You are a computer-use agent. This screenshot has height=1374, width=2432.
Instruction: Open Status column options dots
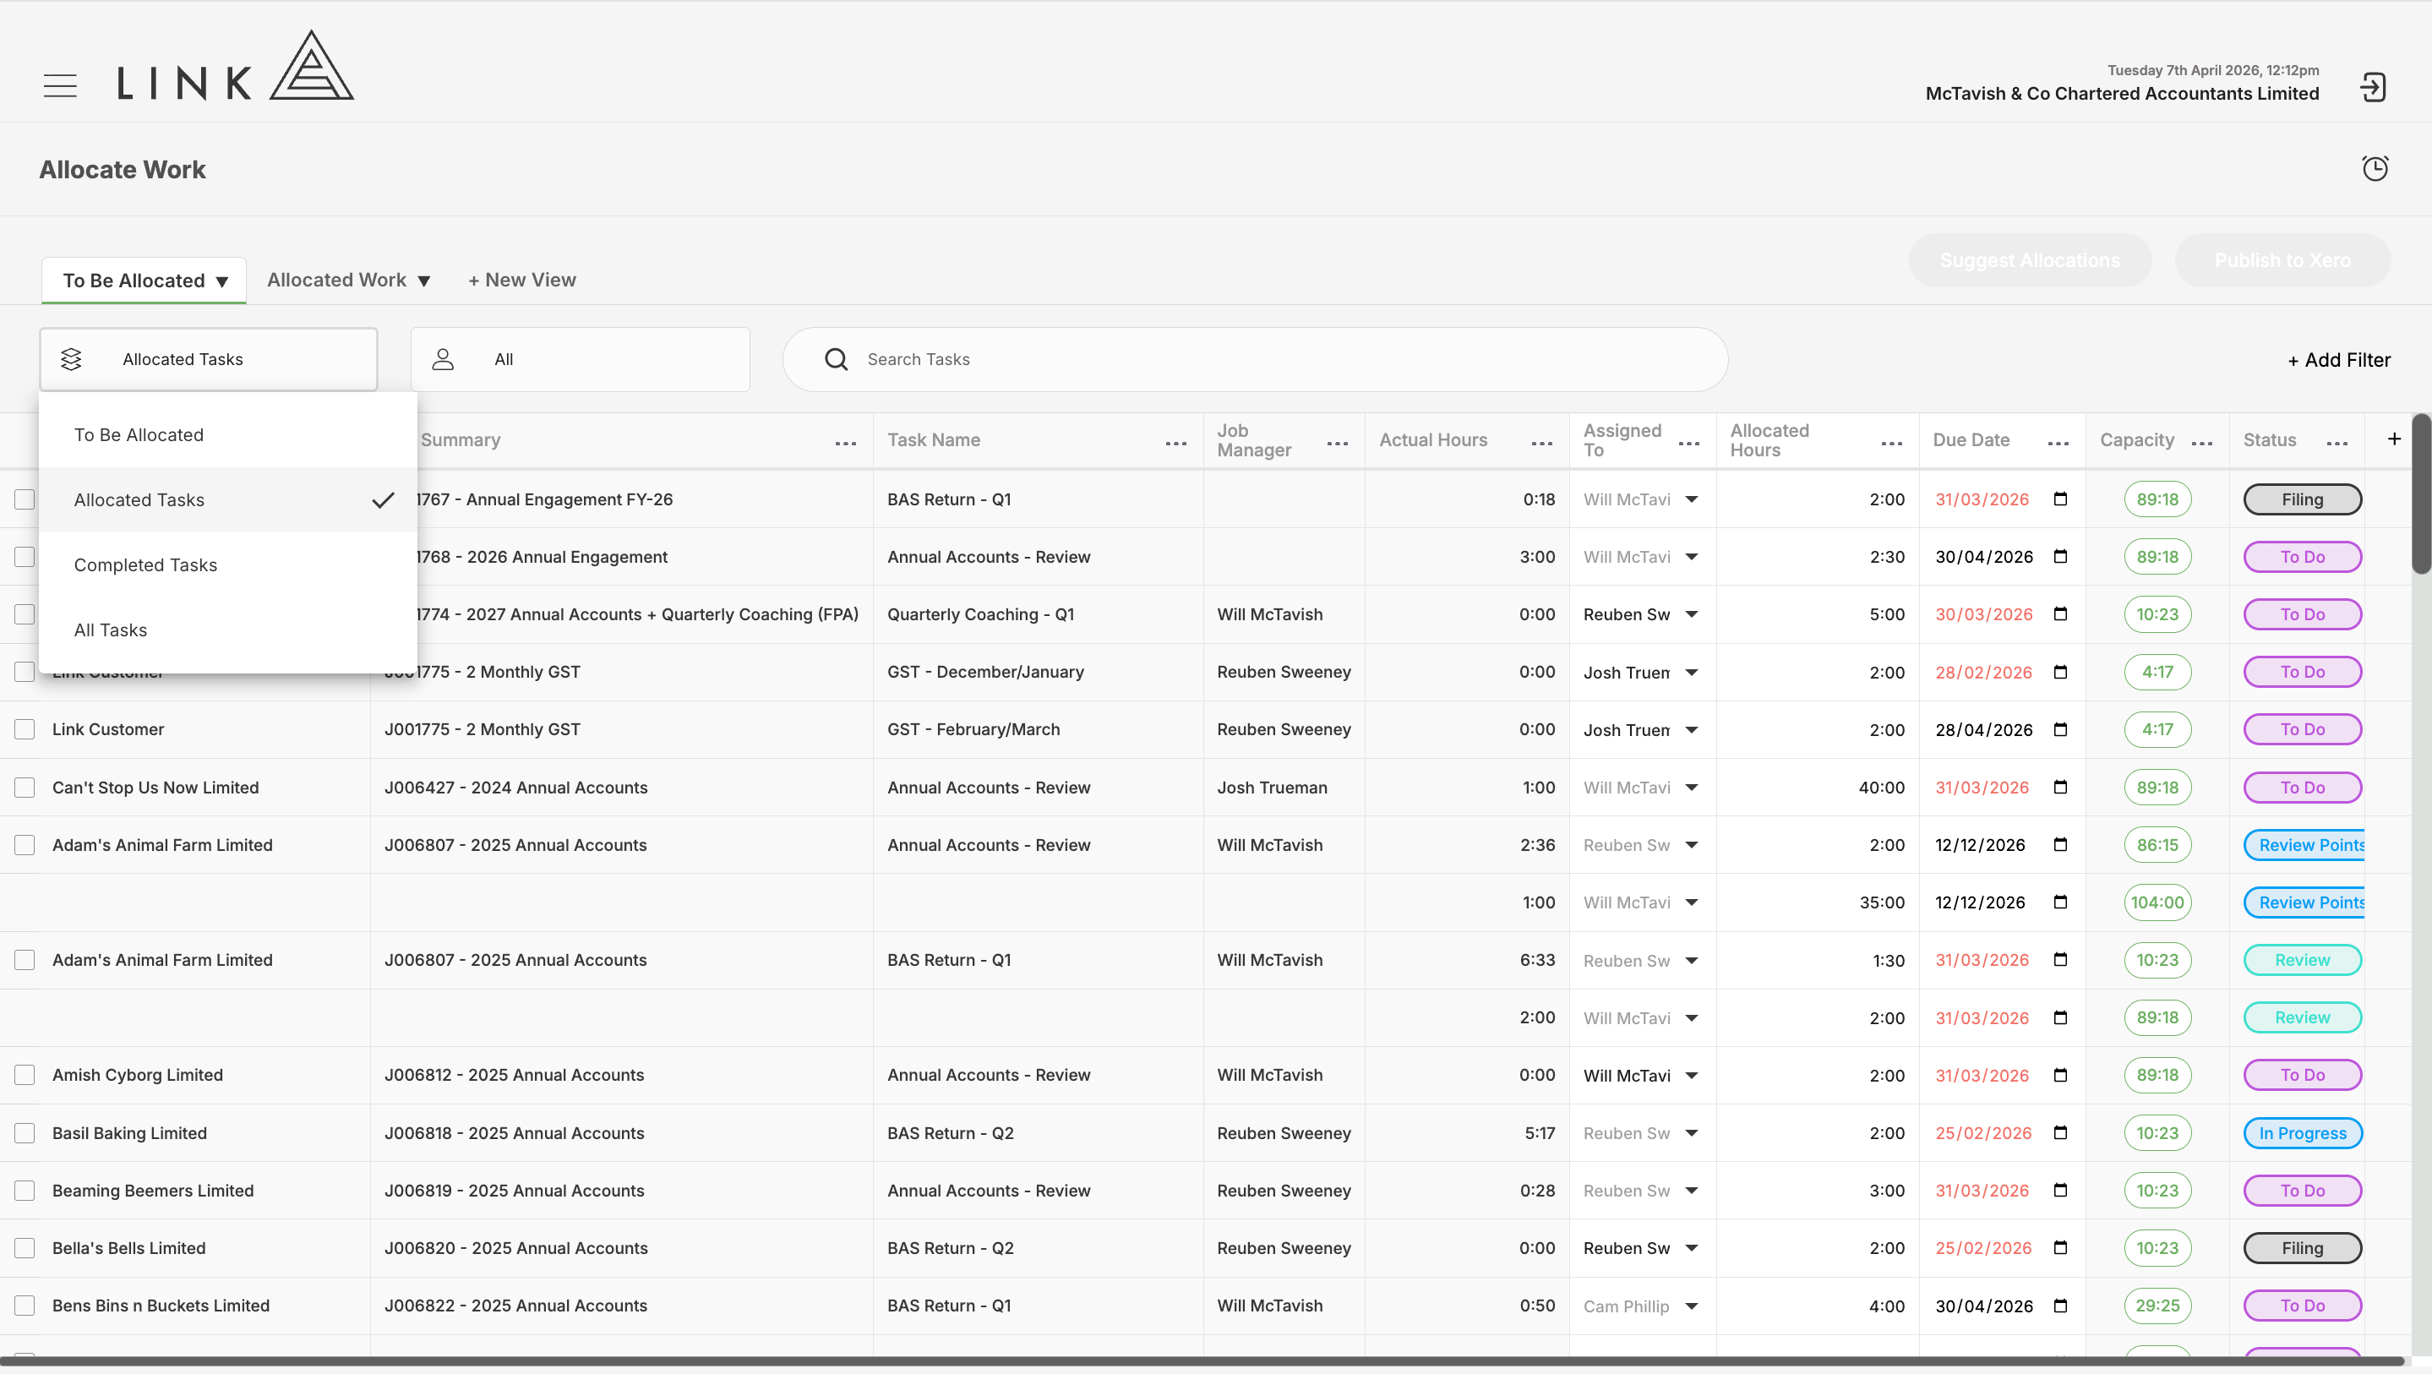[2337, 443]
